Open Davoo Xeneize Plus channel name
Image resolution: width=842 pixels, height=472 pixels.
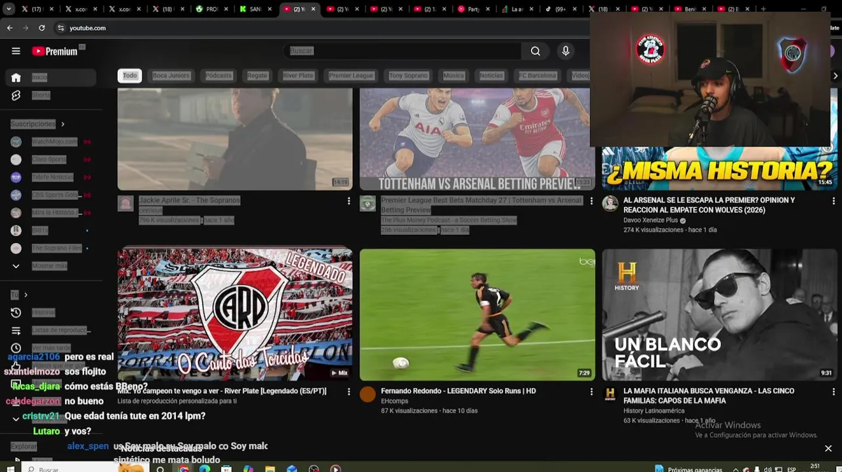(x=650, y=220)
